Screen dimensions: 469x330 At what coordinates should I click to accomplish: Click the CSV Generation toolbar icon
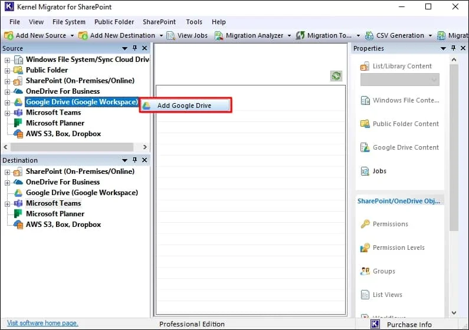[369, 35]
